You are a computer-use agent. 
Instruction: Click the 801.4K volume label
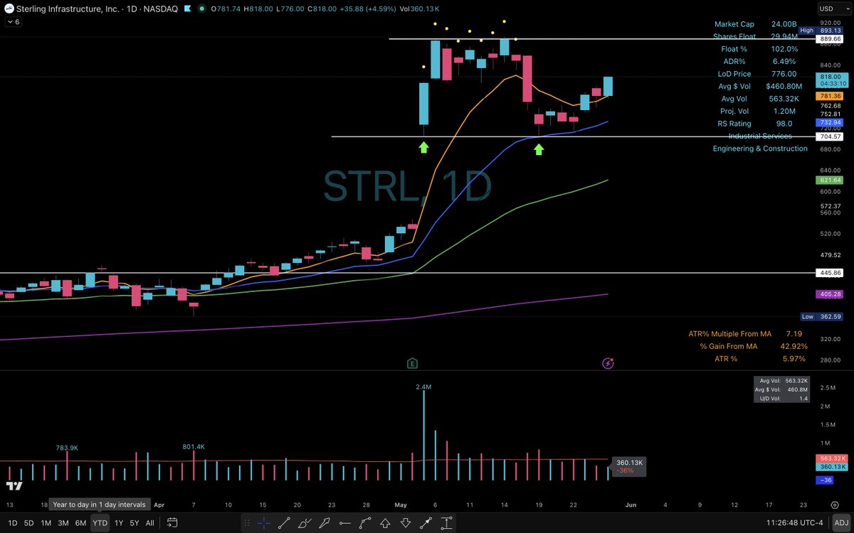pyautogui.click(x=194, y=447)
